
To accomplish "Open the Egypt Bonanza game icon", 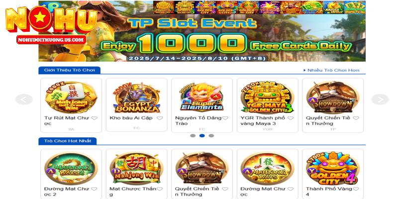I will click(x=136, y=98).
